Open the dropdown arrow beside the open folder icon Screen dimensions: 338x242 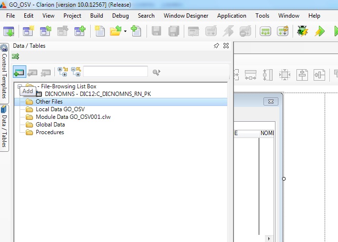(125, 32)
